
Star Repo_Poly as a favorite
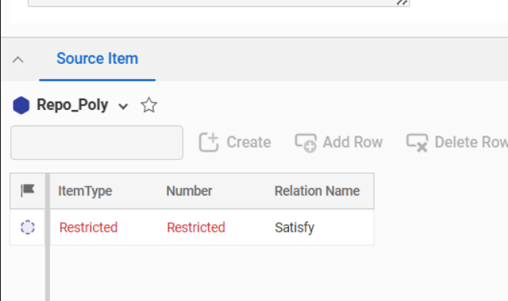149,105
